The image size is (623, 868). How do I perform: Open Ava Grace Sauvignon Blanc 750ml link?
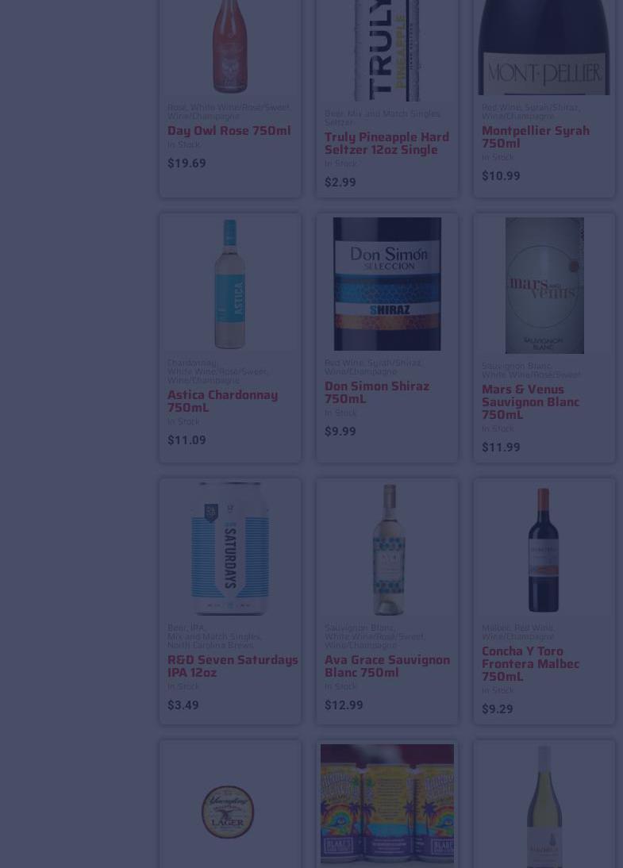[x=387, y=666]
